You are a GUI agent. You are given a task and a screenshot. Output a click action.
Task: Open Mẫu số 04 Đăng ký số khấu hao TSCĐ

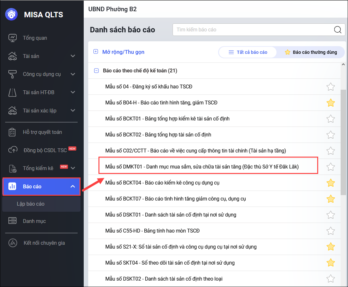tap(149, 87)
